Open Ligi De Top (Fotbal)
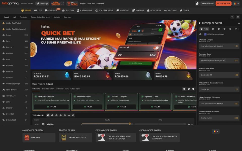This screenshot has width=242, height=151. (15, 23)
